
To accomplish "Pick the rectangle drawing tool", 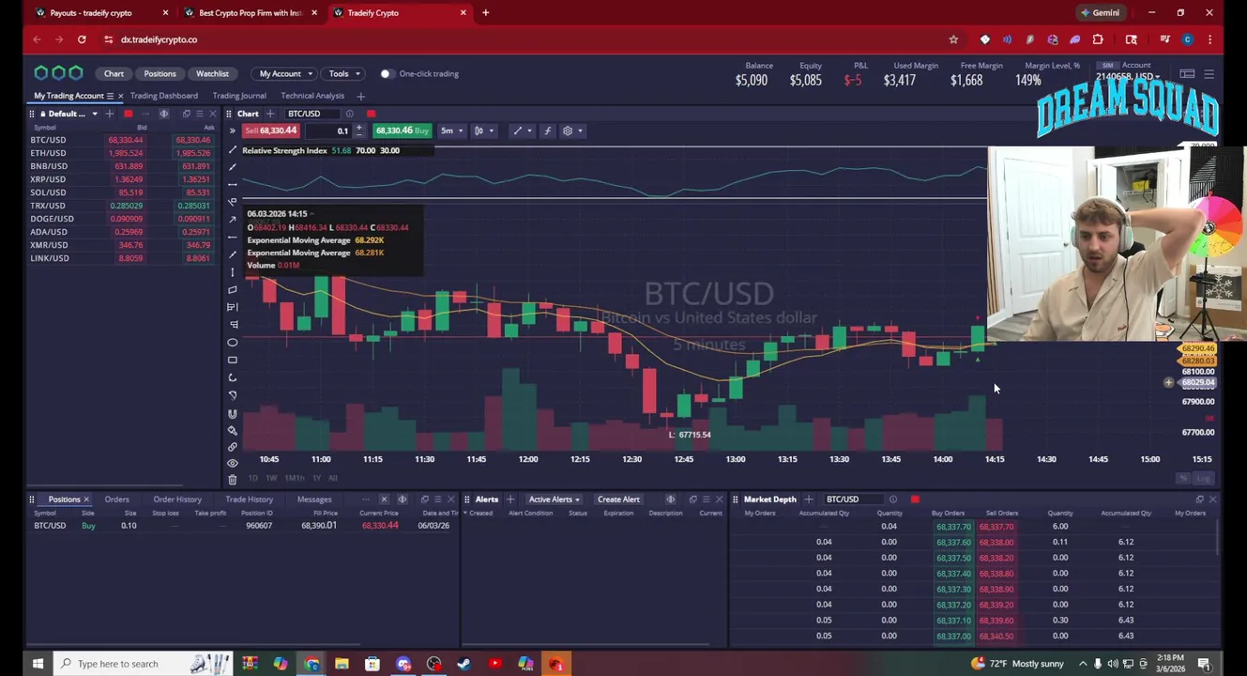I will [x=233, y=360].
